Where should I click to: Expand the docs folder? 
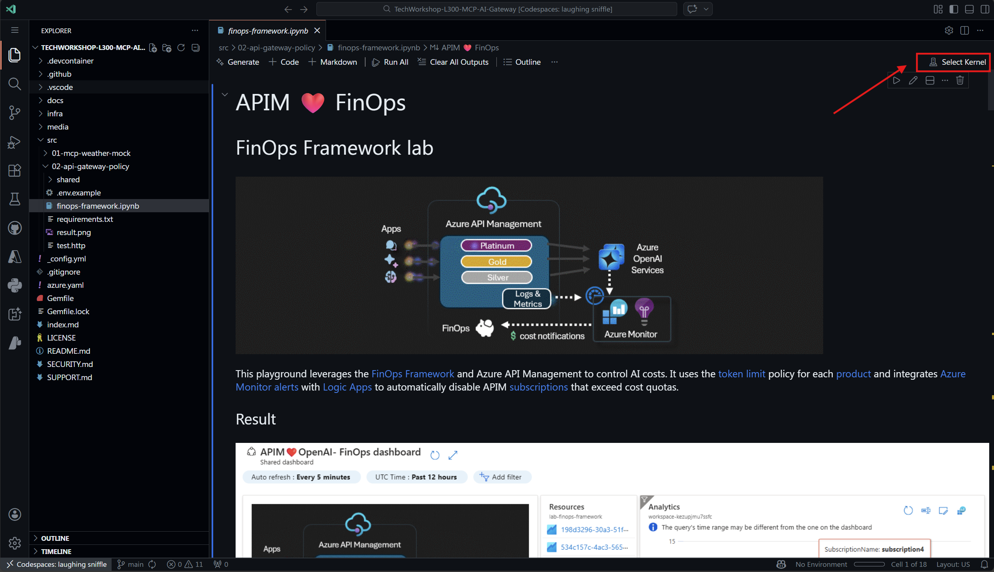click(x=55, y=100)
